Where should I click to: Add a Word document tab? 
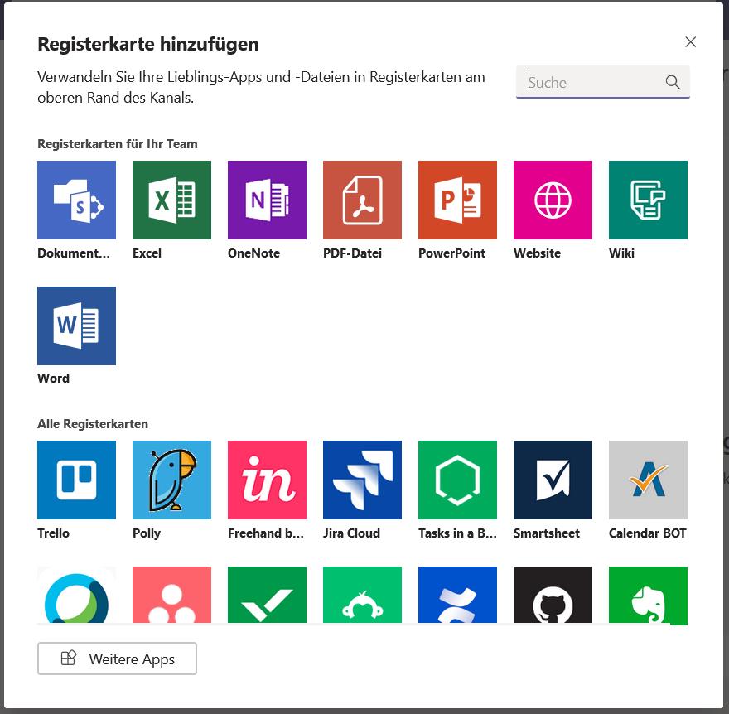click(77, 326)
